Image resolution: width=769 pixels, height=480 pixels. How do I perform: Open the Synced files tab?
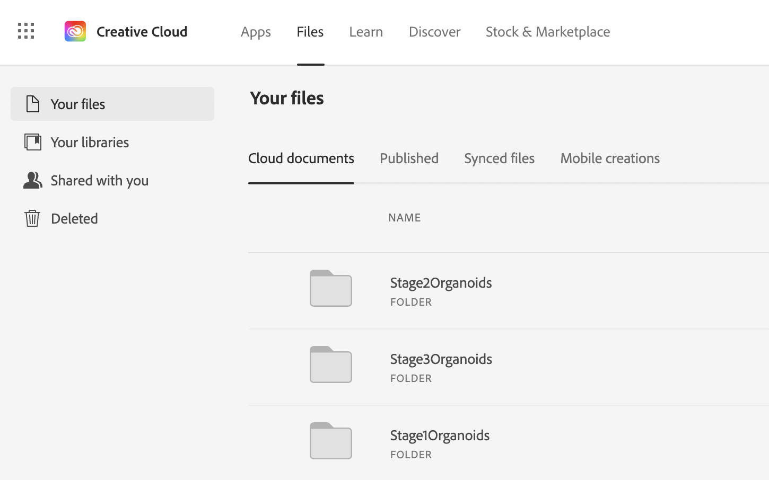pyautogui.click(x=499, y=158)
